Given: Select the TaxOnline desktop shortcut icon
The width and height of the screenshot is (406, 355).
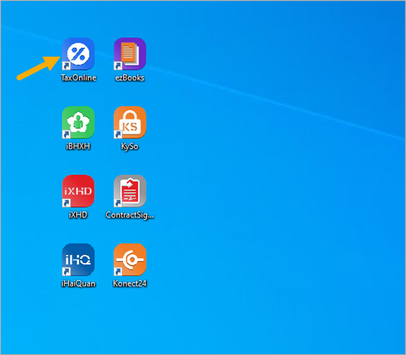Looking at the screenshot, I should [x=78, y=54].
